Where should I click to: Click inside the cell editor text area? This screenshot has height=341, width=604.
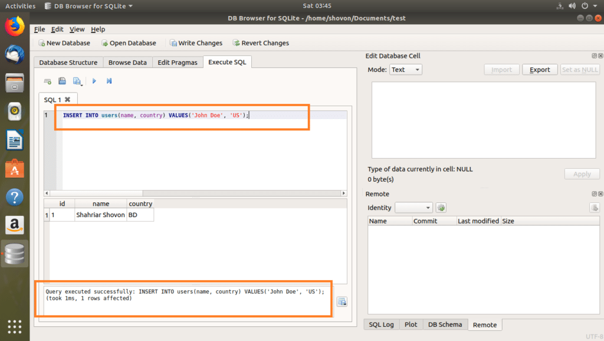click(484, 120)
